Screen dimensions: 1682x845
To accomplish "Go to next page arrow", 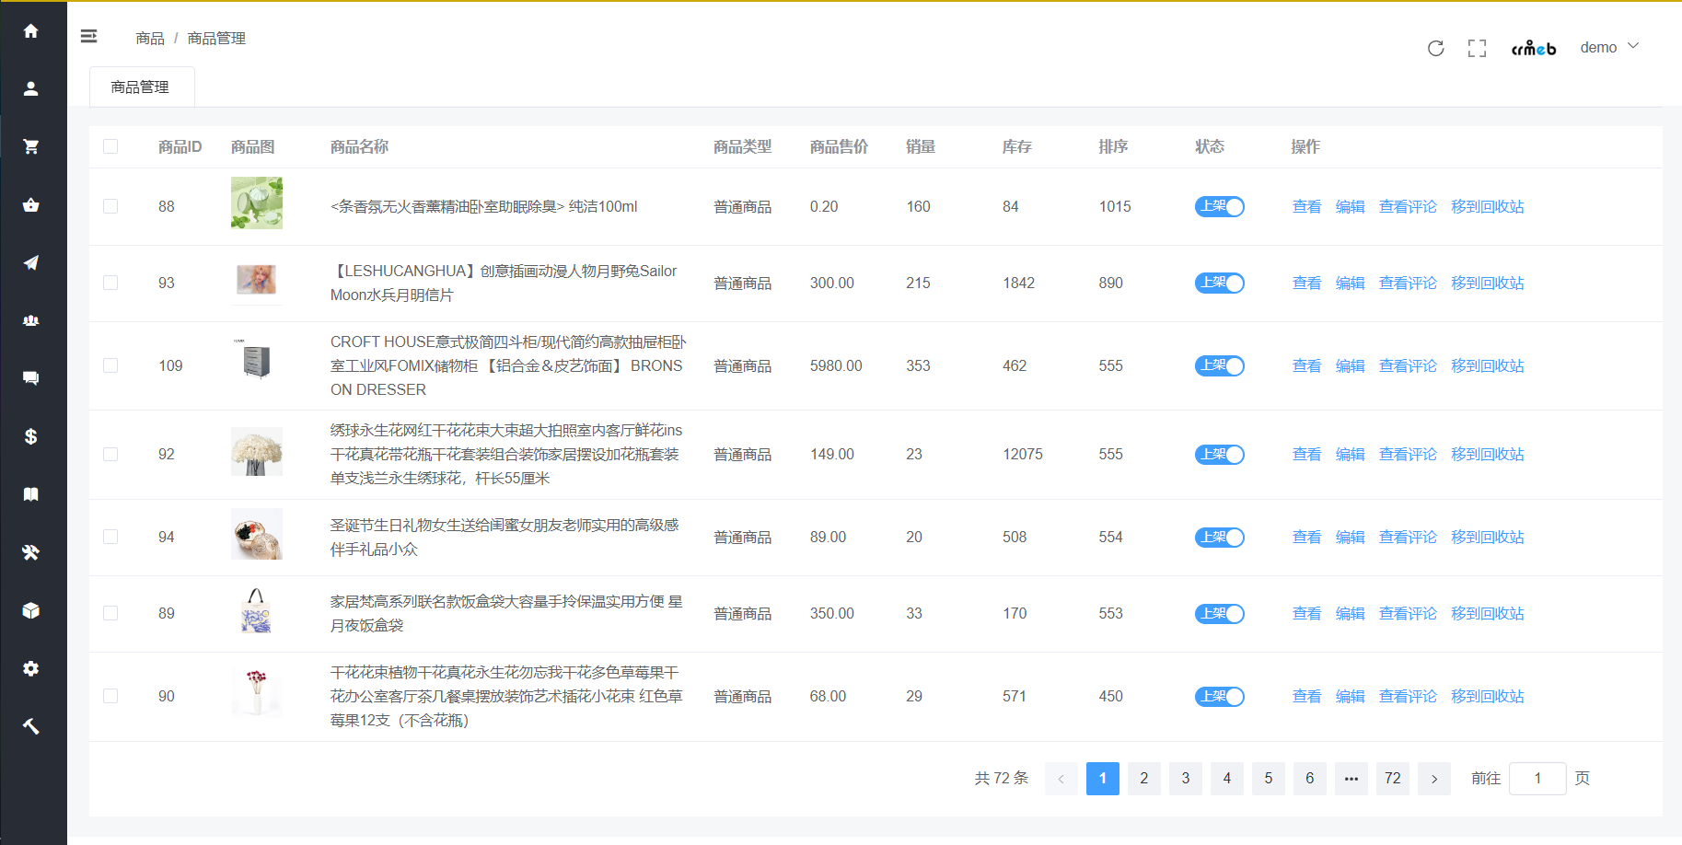I will pyautogui.click(x=1433, y=778).
